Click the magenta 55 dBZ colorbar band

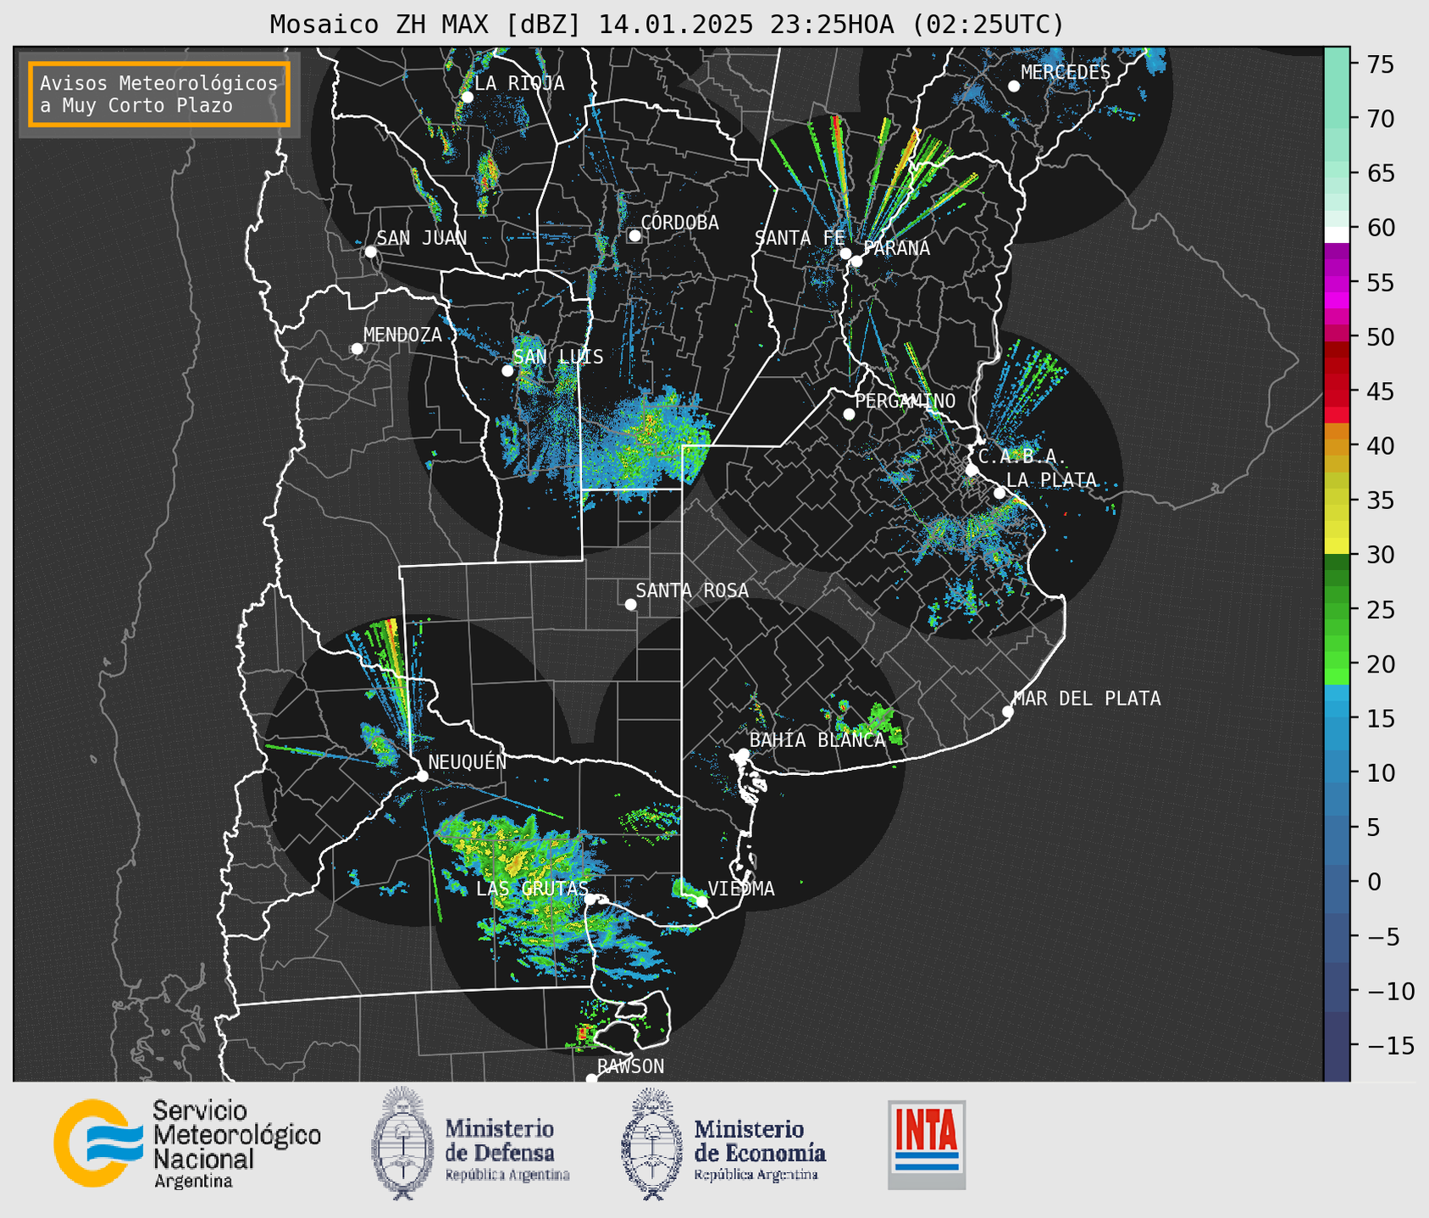pyautogui.click(x=1337, y=282)
